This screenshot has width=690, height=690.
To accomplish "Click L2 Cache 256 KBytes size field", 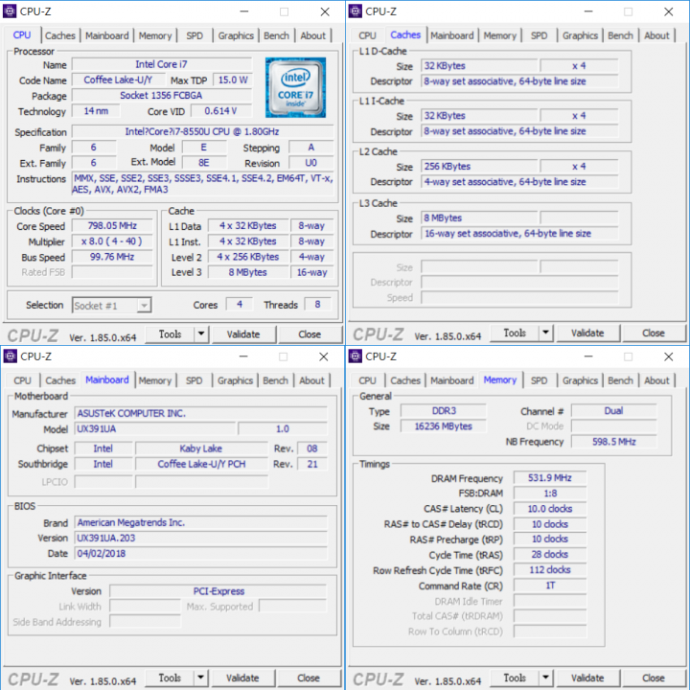I will pyautogui.click(x=479, y=167).
